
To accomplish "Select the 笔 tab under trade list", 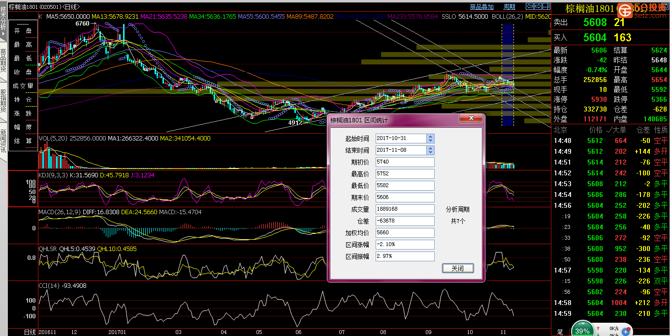I will point(559,332).
